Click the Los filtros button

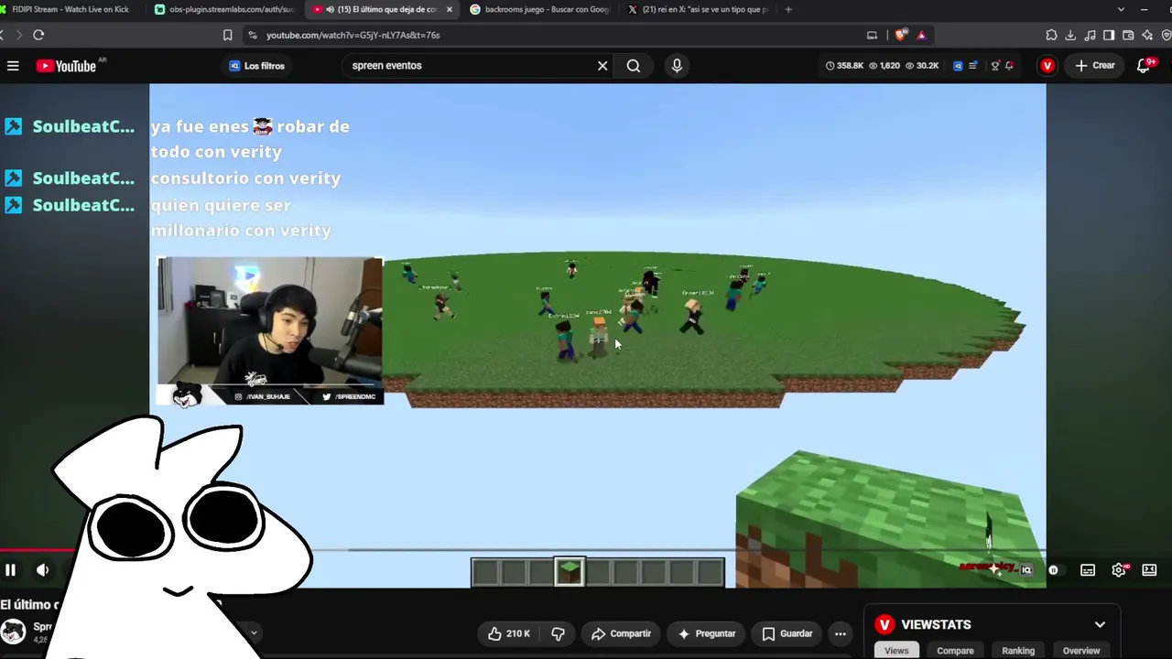(257, 66)
